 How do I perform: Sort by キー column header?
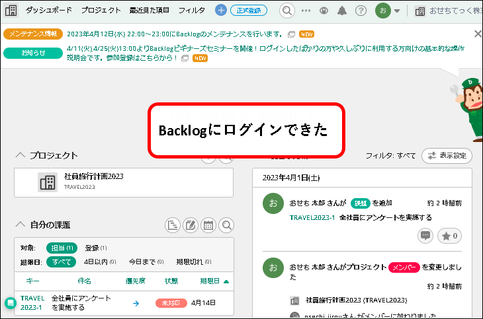click(32, 281)
